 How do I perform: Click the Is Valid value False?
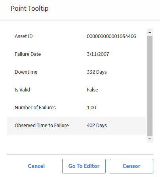click(x=92, y=90)
